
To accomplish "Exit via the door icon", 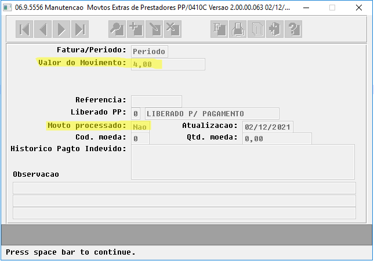I will coord(275,29).
